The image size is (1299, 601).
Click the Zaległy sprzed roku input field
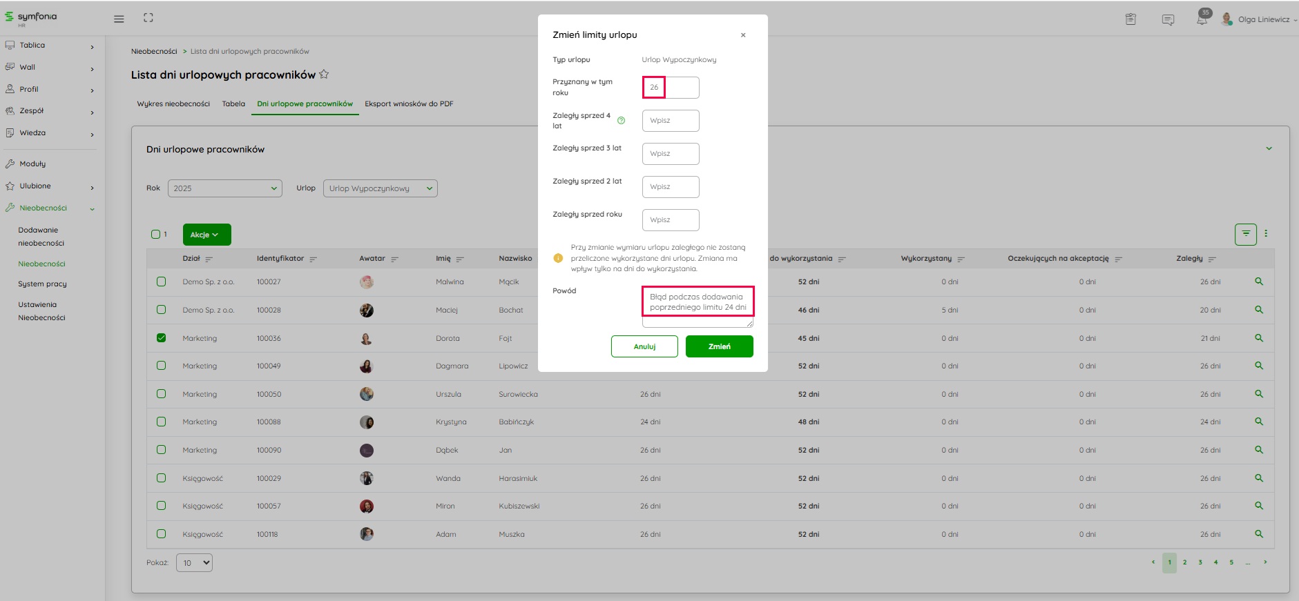click(670, 220)
